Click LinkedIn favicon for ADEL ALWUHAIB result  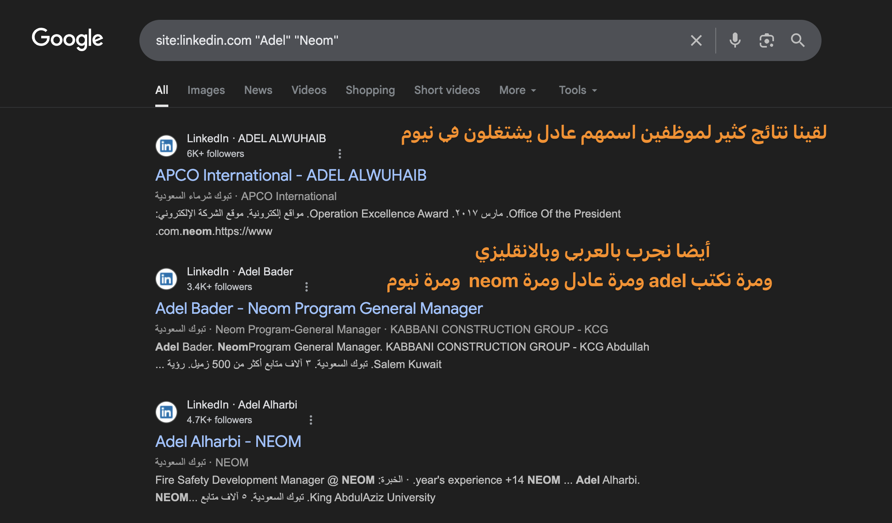(166, 146)
